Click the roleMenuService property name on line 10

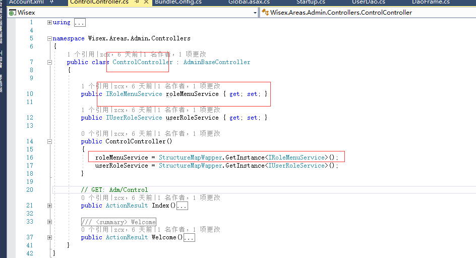[x=192, y=94]
